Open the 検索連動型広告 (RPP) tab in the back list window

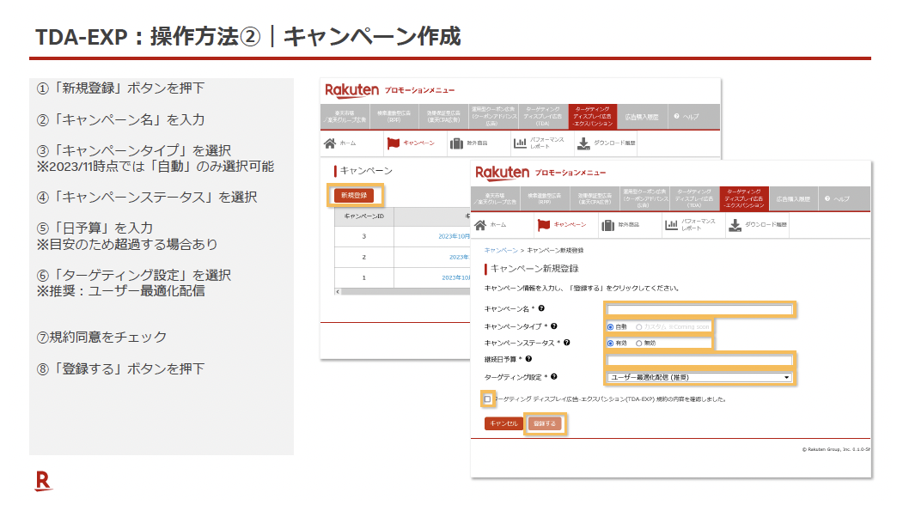394,117
